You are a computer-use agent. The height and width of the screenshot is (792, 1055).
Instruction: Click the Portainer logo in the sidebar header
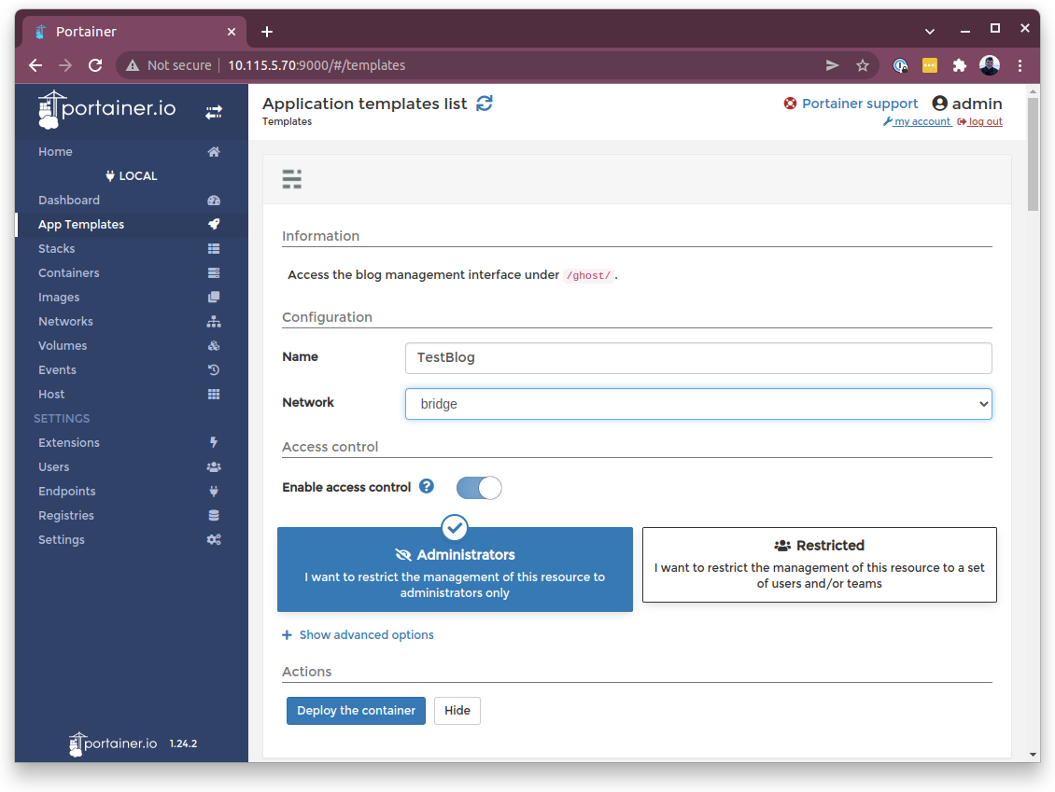coord(107,109)
